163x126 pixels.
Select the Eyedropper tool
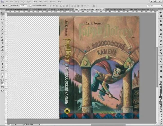[2, 30]
